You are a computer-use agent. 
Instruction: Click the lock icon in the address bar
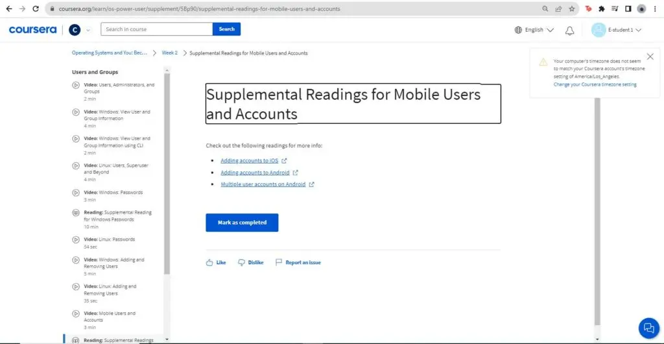pos(53,8)
